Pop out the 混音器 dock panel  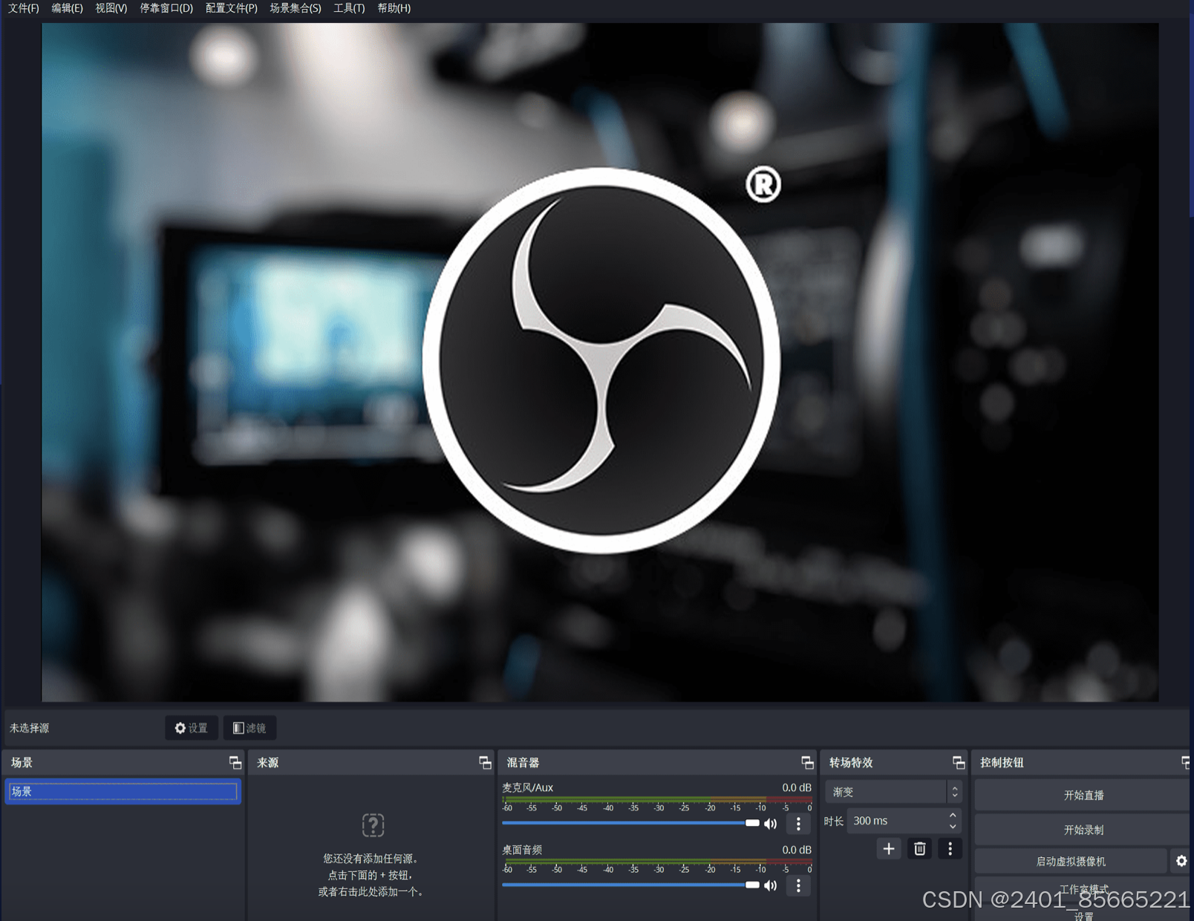pos(807,763)
